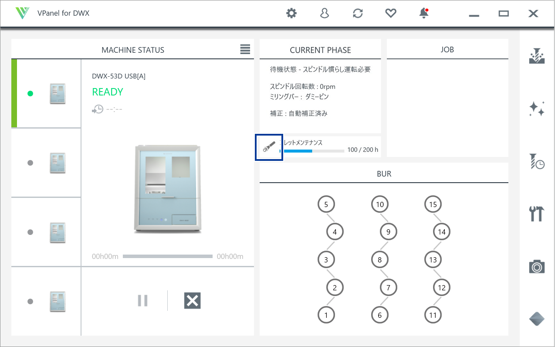The height and width of the screenshot is (347, 555).
Task: Select bur slot 4
Action: pos(335,232)
